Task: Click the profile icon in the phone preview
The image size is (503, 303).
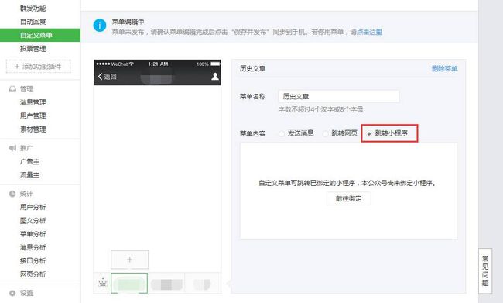Action: tap(215, 76)
